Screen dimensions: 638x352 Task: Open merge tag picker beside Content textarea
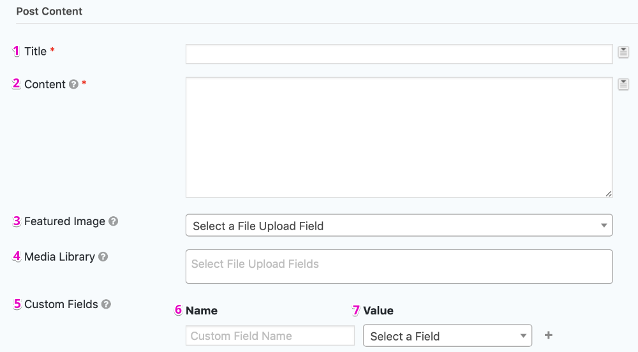point(623,85)
